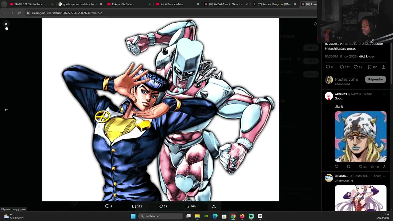The height and width of the screenshot is (221, 393).
Task: Like the photo via heart showing 2 k in viewer bar
Action: pos(163,206)
